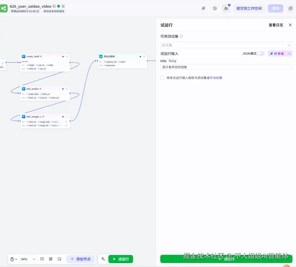
Task: Click create_draft node output connection port
Action: click(70, 62)
